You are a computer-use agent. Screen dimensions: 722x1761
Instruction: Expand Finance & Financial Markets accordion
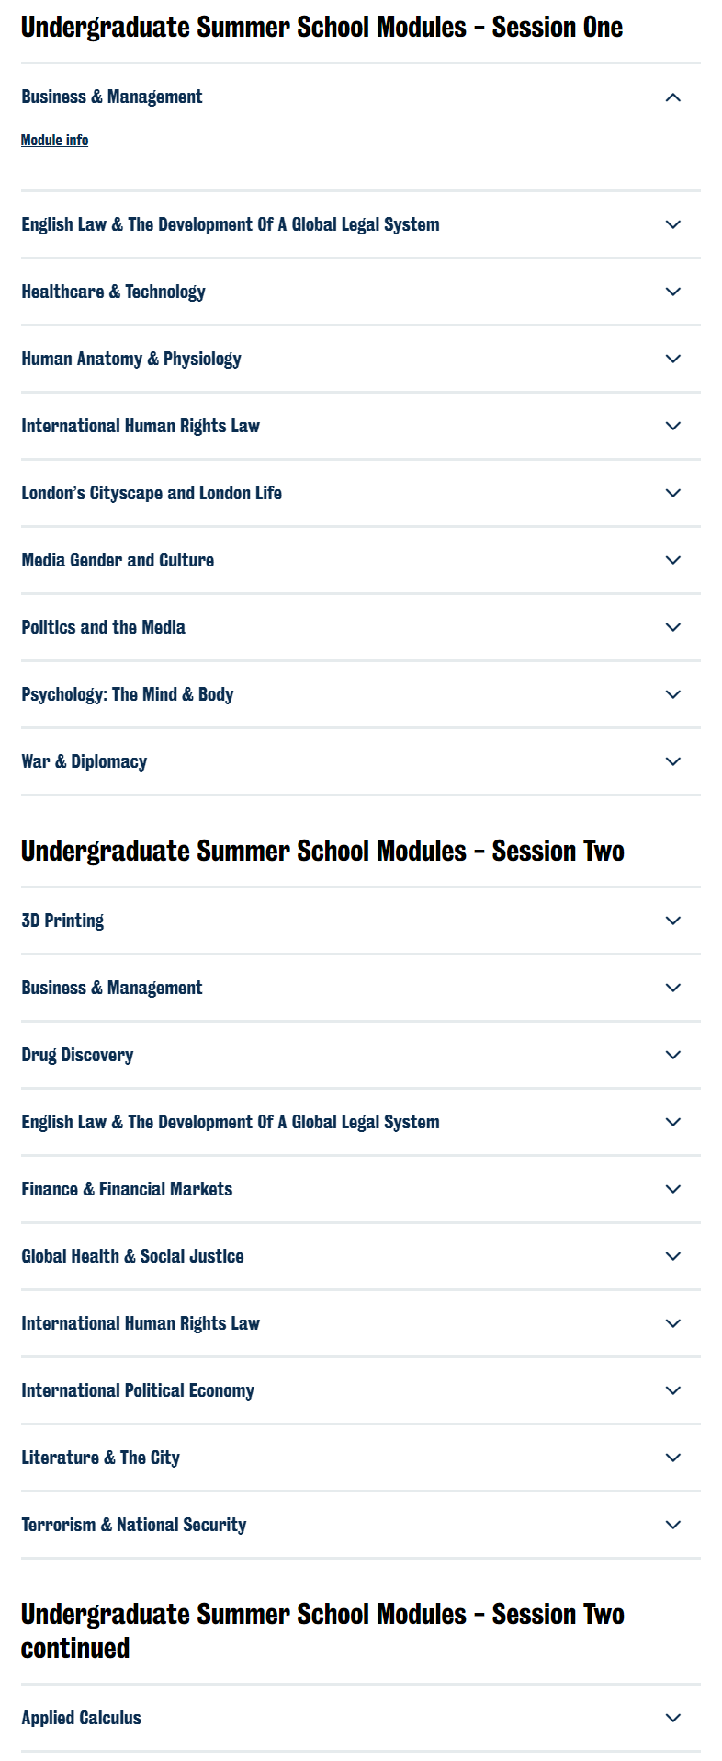(127, 1189)
